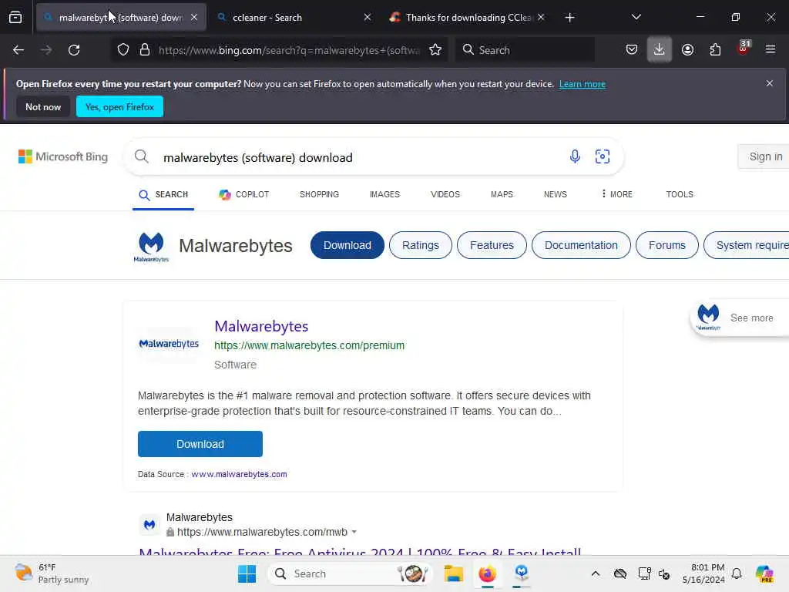Open taskbar clock showing 8:01 PM

(703, 573)
